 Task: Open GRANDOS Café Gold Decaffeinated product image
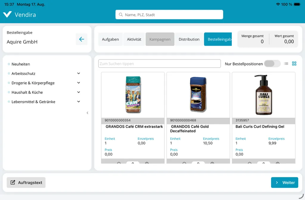pos(198,94)
